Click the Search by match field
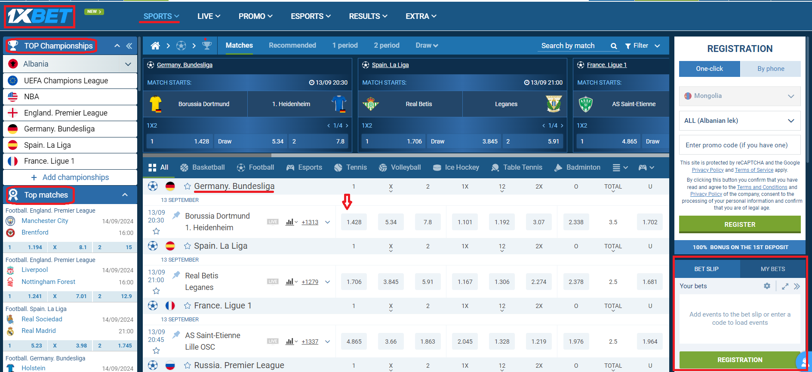 pos(574,46)
